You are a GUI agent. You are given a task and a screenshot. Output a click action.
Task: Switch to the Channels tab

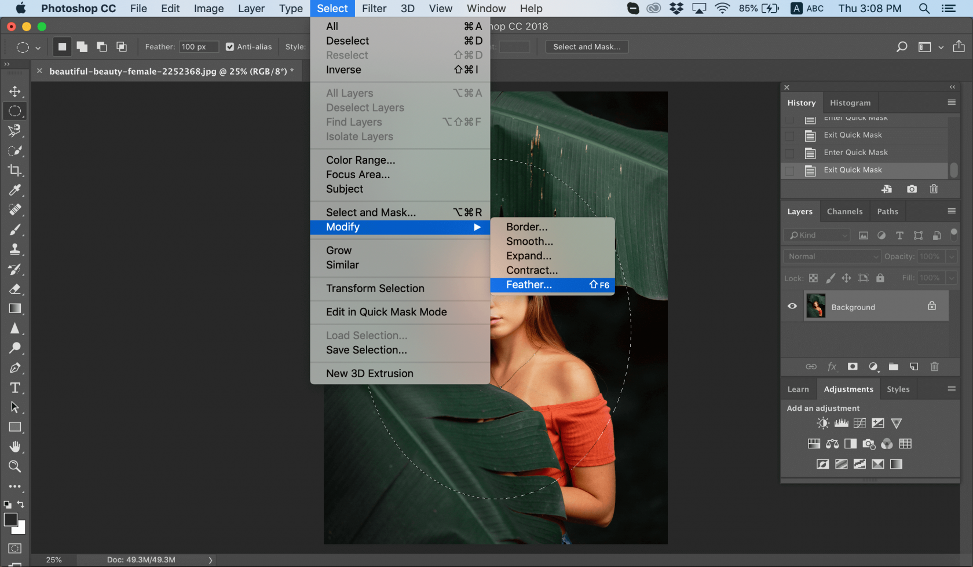(x=844, y=211)
